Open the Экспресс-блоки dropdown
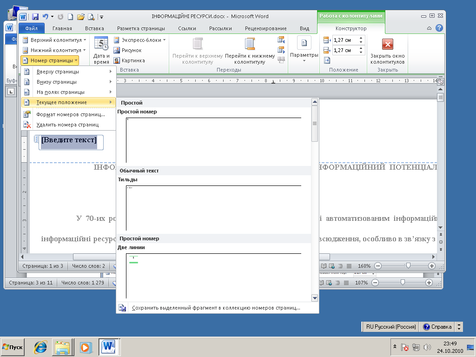 click(139, 40)
